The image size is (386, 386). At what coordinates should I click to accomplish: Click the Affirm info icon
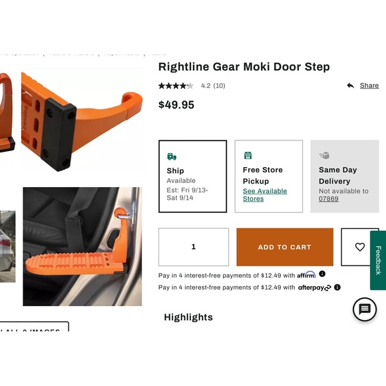(x=322, y=274)
